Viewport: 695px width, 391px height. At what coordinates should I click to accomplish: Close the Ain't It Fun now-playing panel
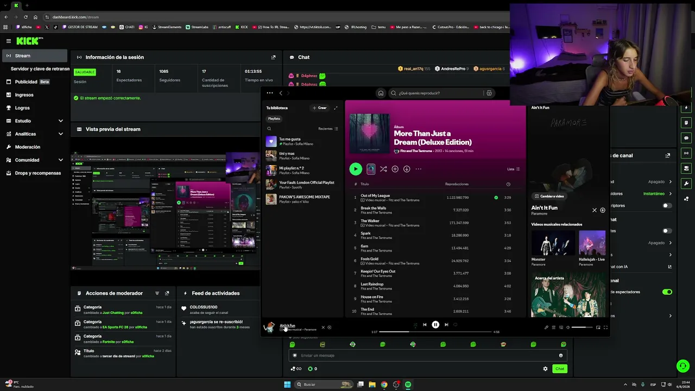(x=595, y=210)
